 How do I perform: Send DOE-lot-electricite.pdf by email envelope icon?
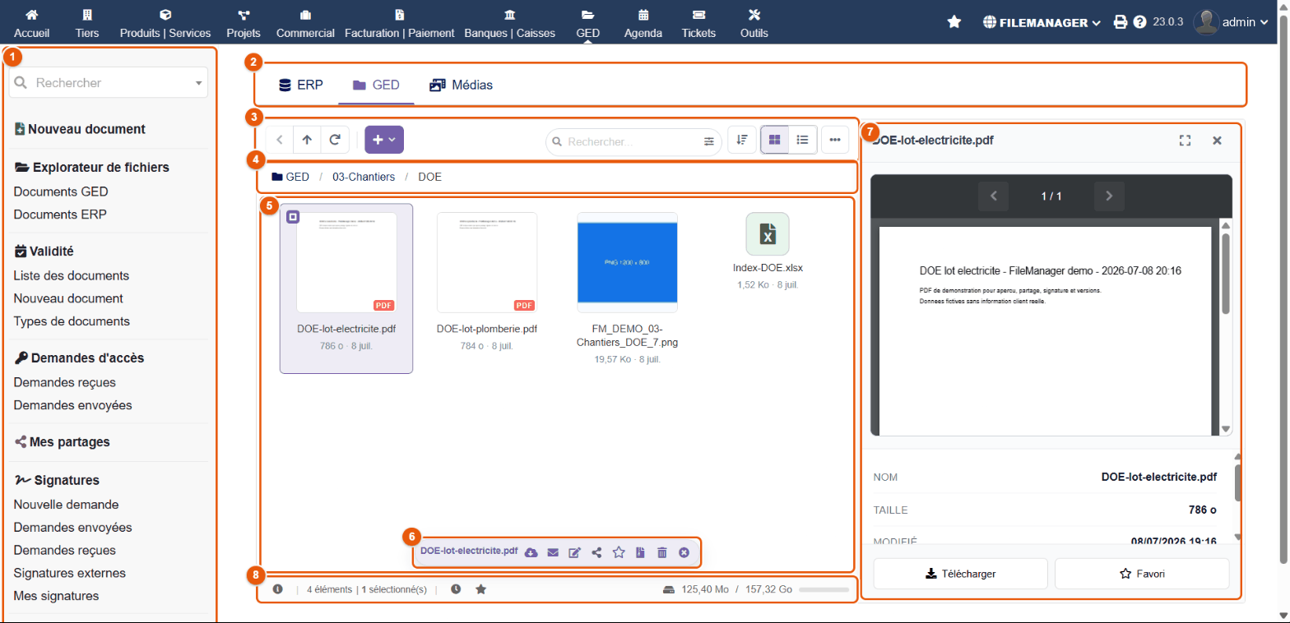pos(553,552)
